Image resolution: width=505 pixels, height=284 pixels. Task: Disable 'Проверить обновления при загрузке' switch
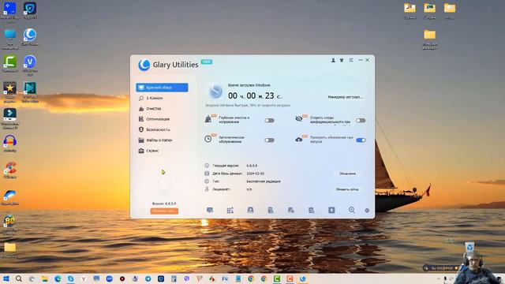tap(361, 140)
